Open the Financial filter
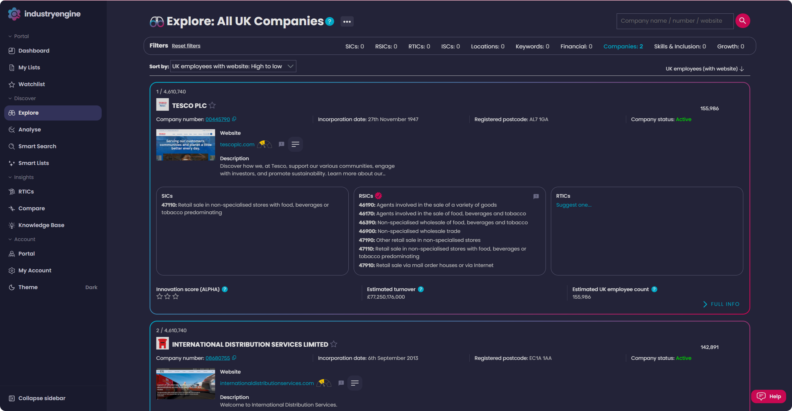The image size is (792, 411). point(576,46)
